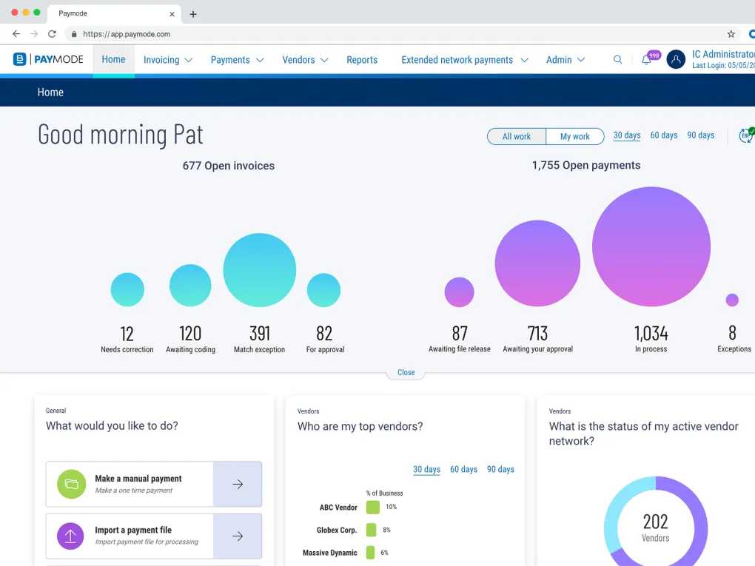Screen dimensions: 755x566
Task: Go to the Home tab
Action: point(113,59)
